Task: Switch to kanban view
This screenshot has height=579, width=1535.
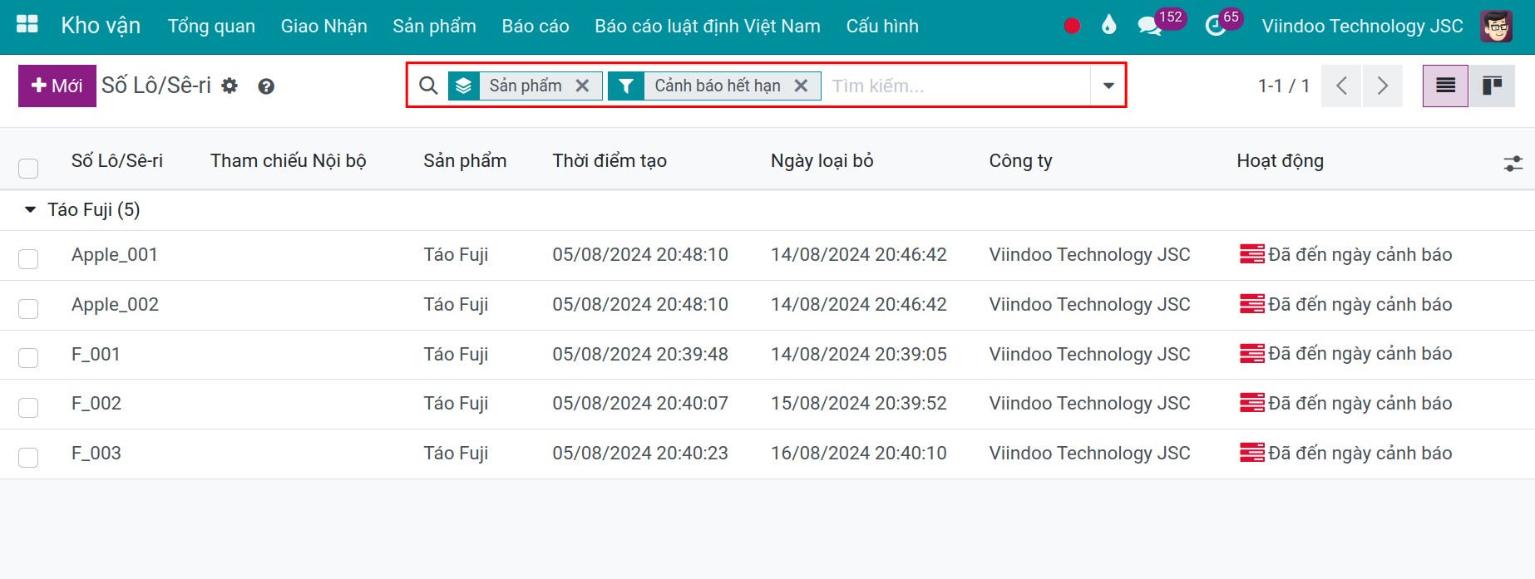Action: (1492, 86)
